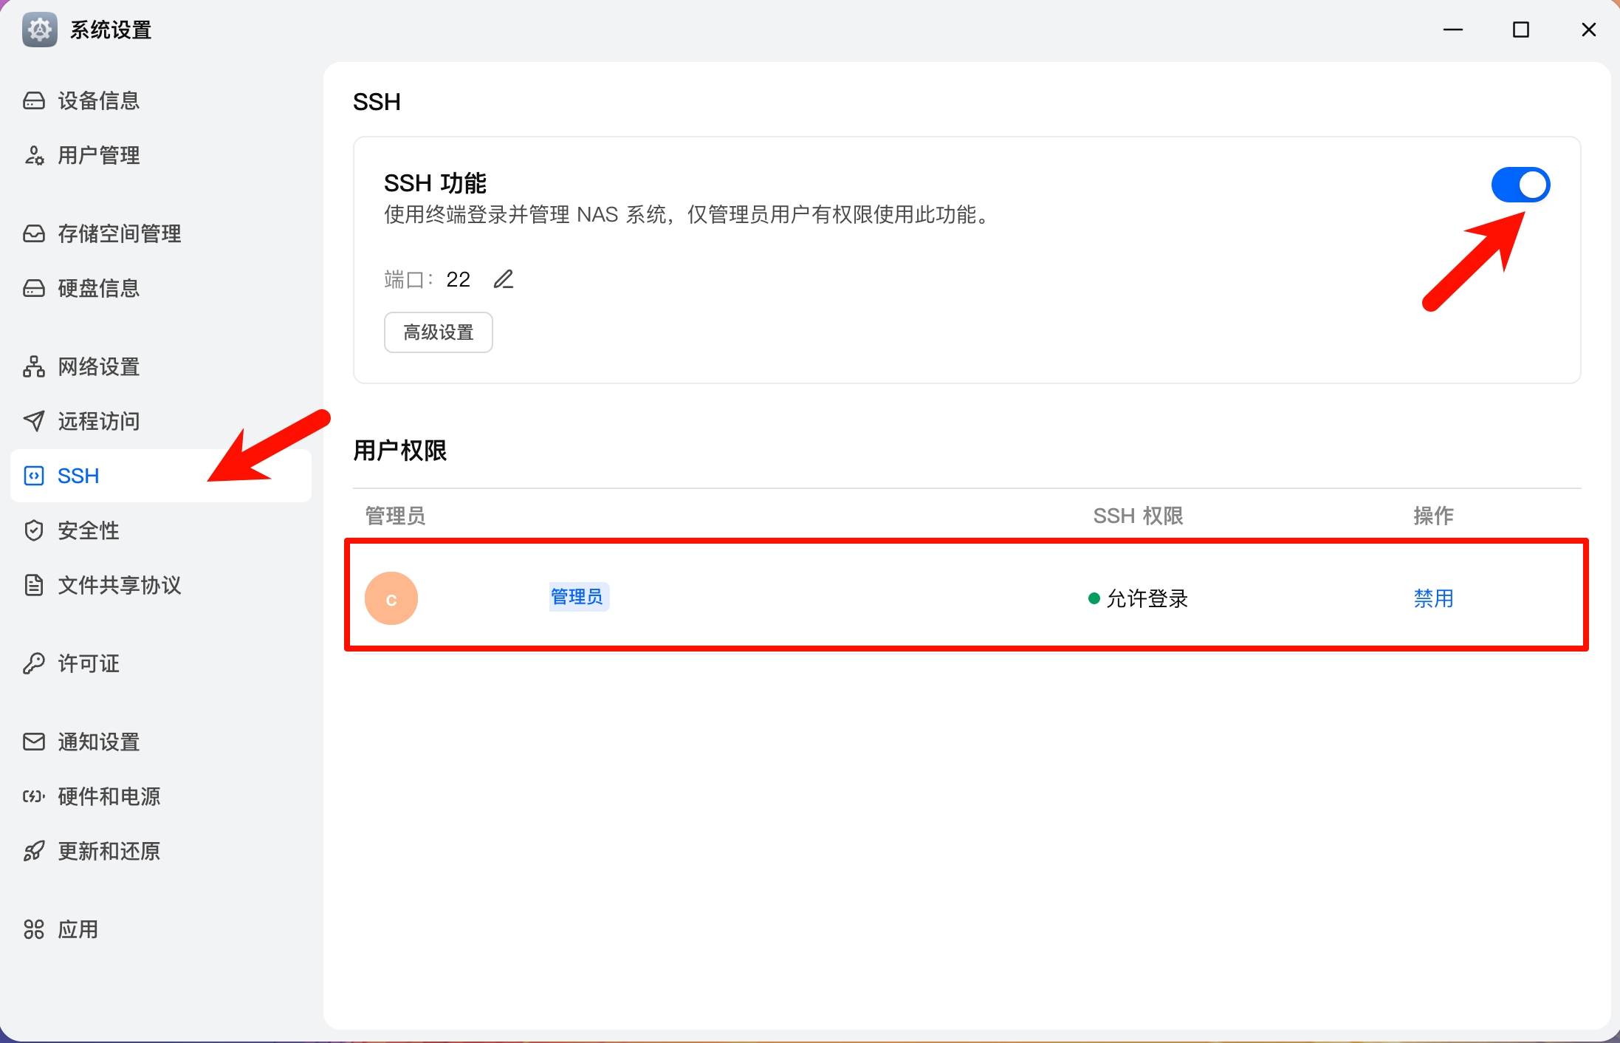The image size is (1620, 1043).
Task: Click the 远程访问 paper-plane icon
Action: [x=34, y=421]
